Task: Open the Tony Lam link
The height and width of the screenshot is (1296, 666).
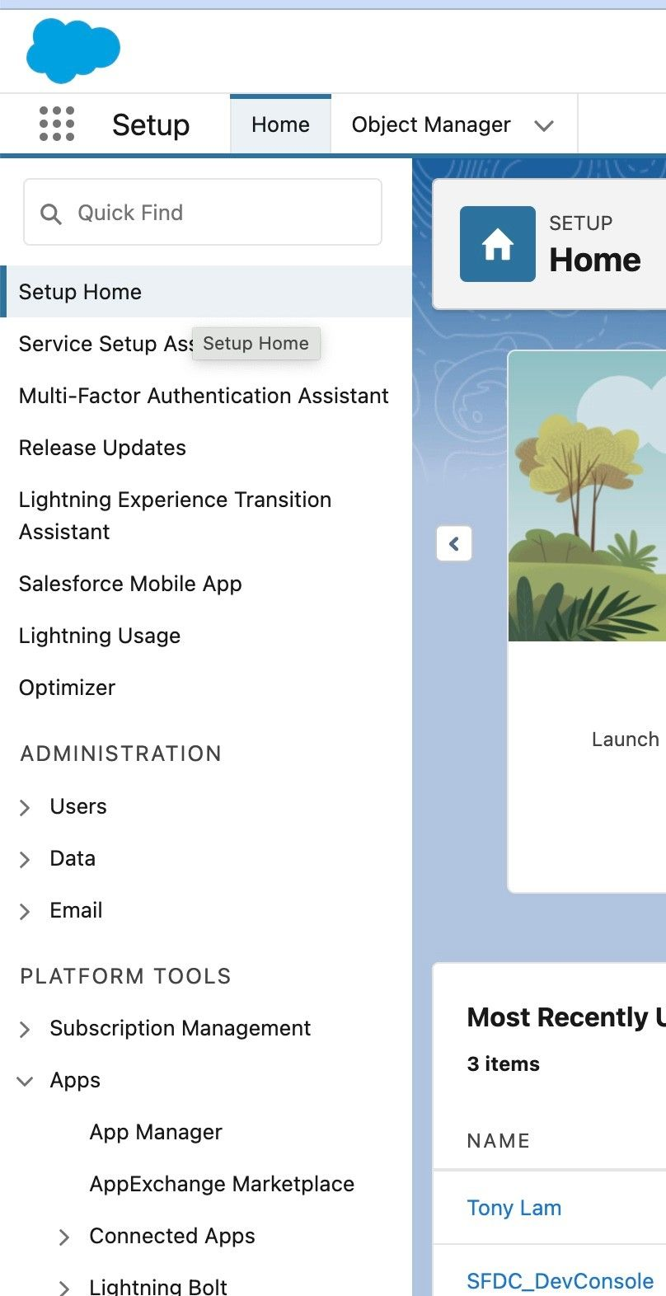Action: click(x=514, y=1208)
